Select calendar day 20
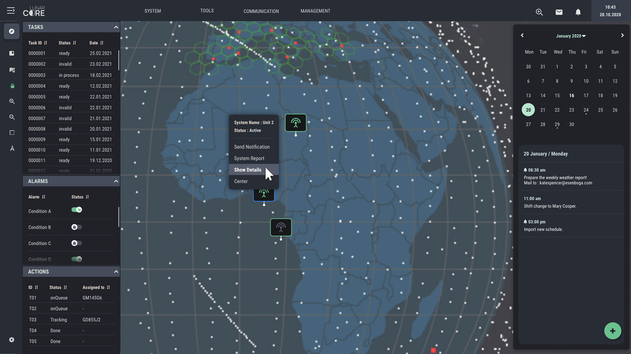 (528, 110)
